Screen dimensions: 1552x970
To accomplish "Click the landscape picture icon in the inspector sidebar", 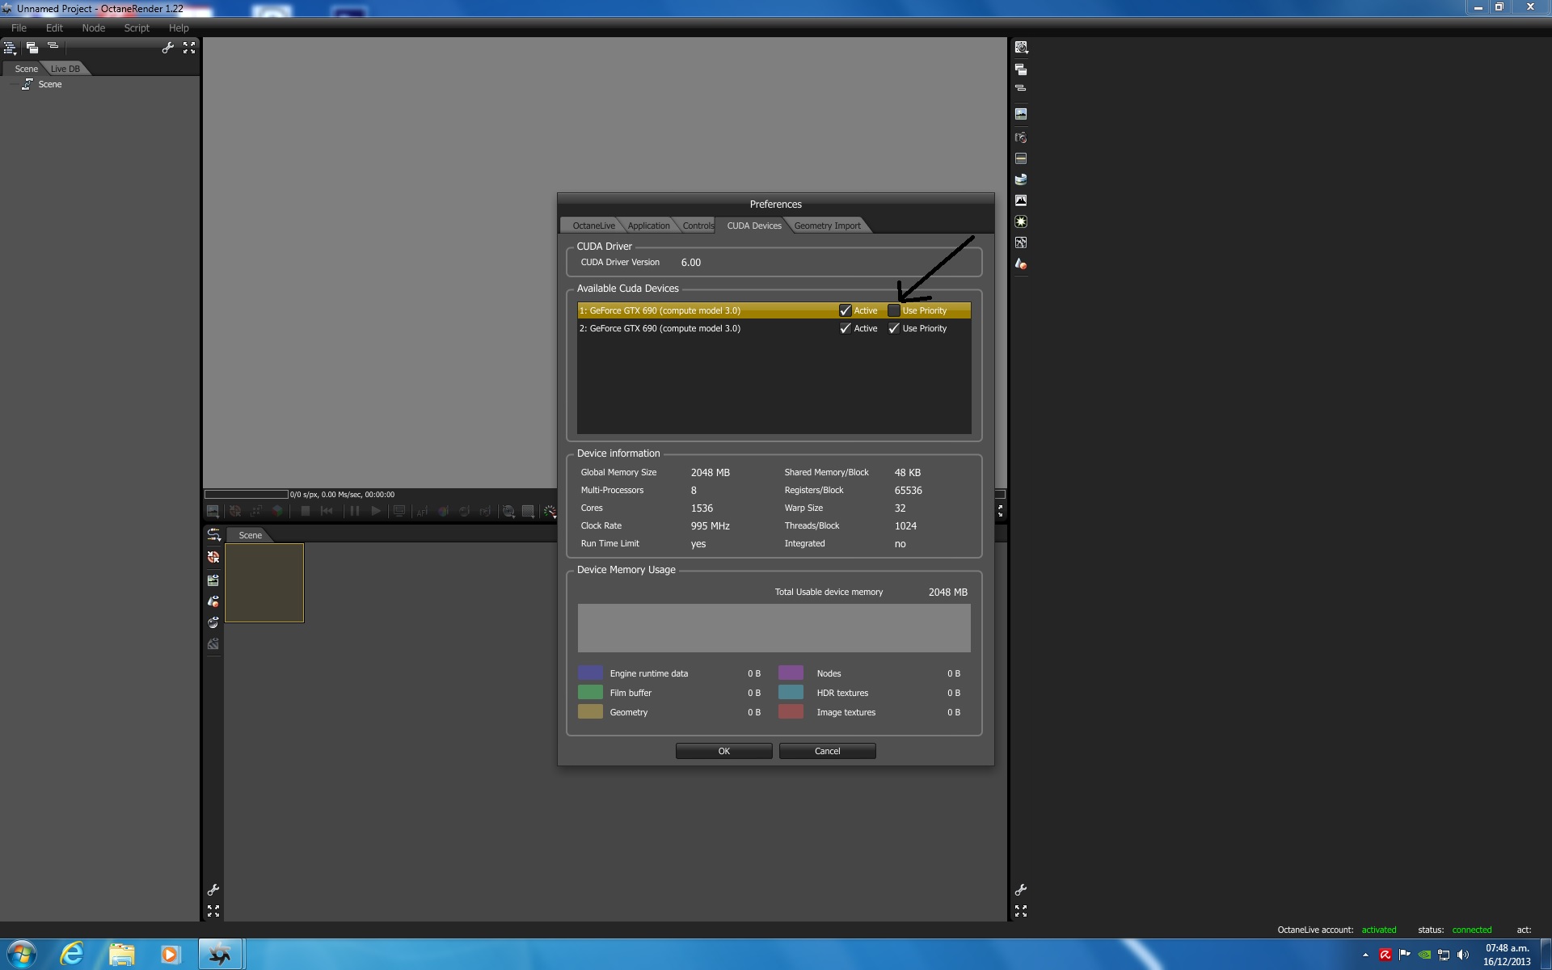I will tap(1021, 114).
